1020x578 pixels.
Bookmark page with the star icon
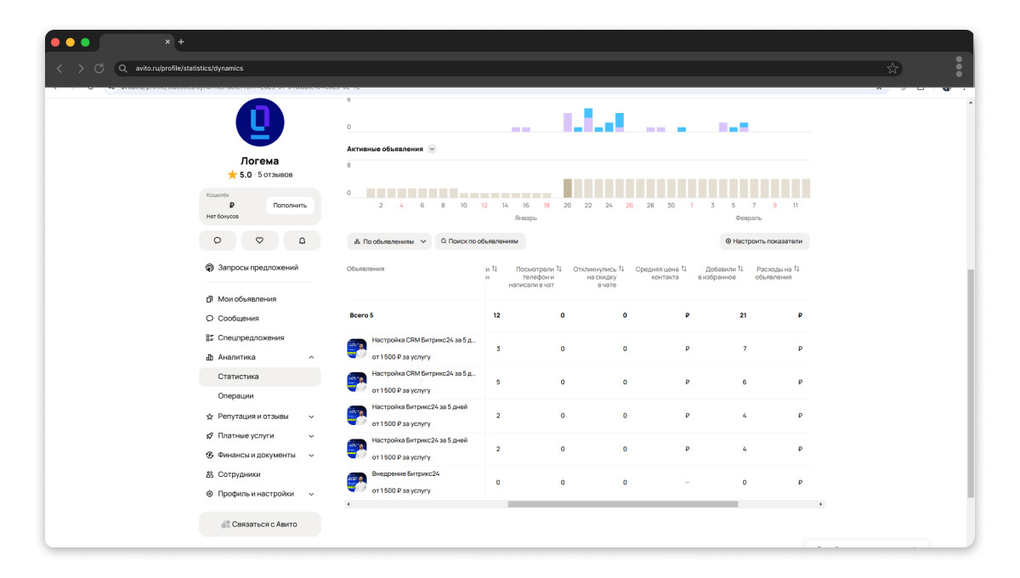click(x=892, y=68)
